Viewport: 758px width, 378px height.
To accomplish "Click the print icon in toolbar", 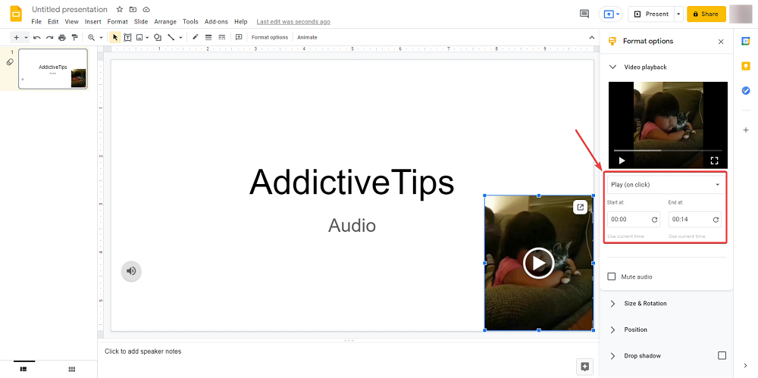I will pyautogui.click(x=62, y=37).
